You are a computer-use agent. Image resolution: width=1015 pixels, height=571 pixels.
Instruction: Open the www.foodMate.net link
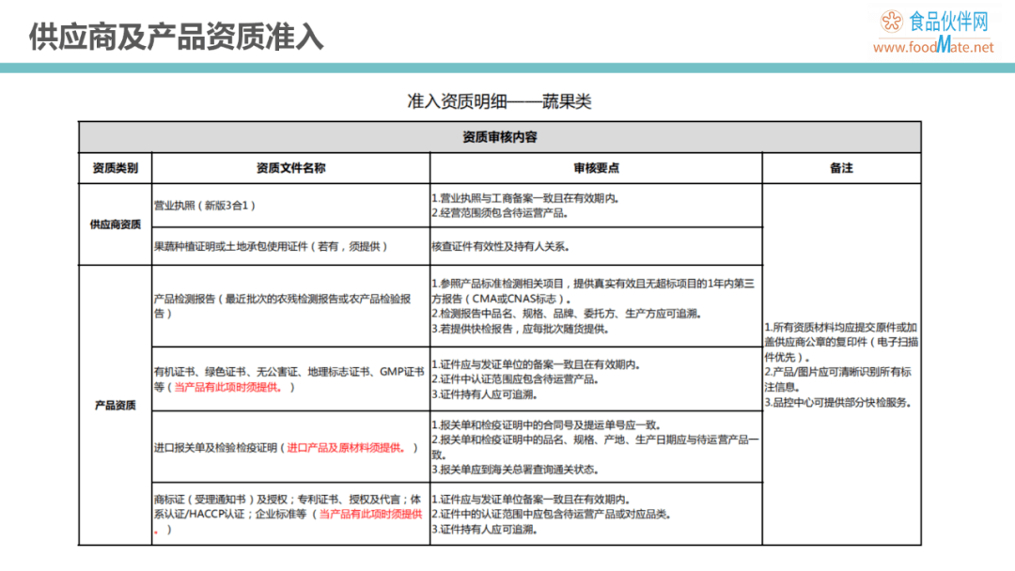[933, 46]
